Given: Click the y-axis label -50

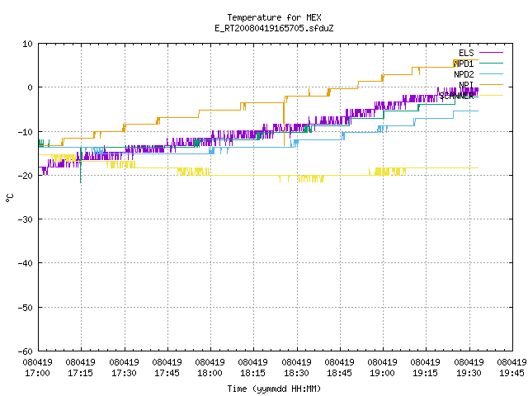Looking at the screenshot, I should point(26,308).
